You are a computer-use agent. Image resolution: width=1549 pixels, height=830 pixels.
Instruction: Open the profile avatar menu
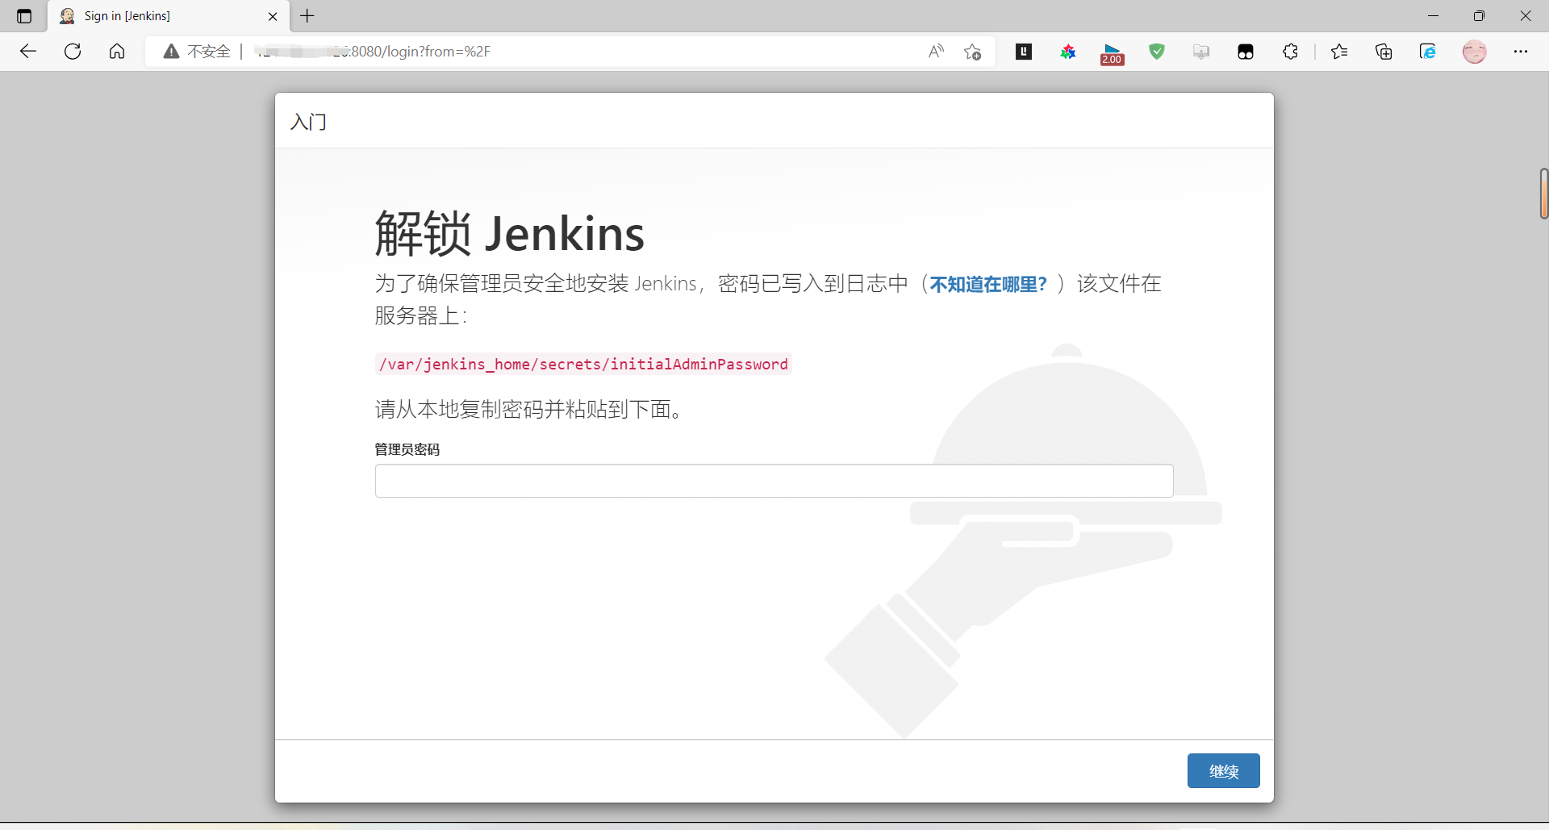tap(1475, 52)
